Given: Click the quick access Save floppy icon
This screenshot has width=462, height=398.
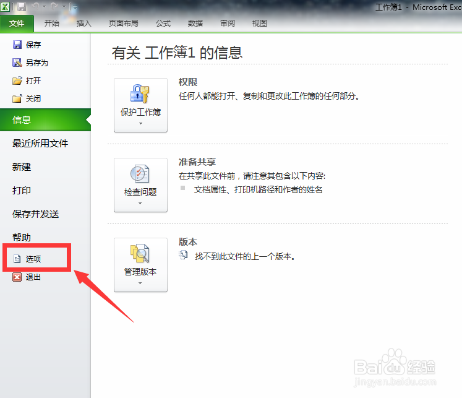Looking at the screenshot, I should [22, 6].
